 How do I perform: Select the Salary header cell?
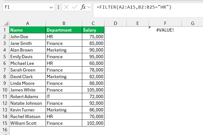click(x=93, y=30)
